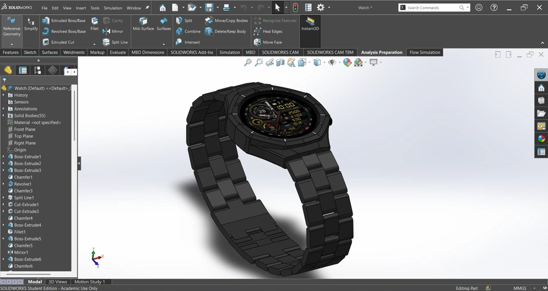548x291 pixels.
Task: Click the Simplify tool
Action: point(31,24)
